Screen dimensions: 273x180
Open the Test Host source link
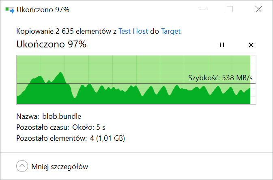coord(133,31)
